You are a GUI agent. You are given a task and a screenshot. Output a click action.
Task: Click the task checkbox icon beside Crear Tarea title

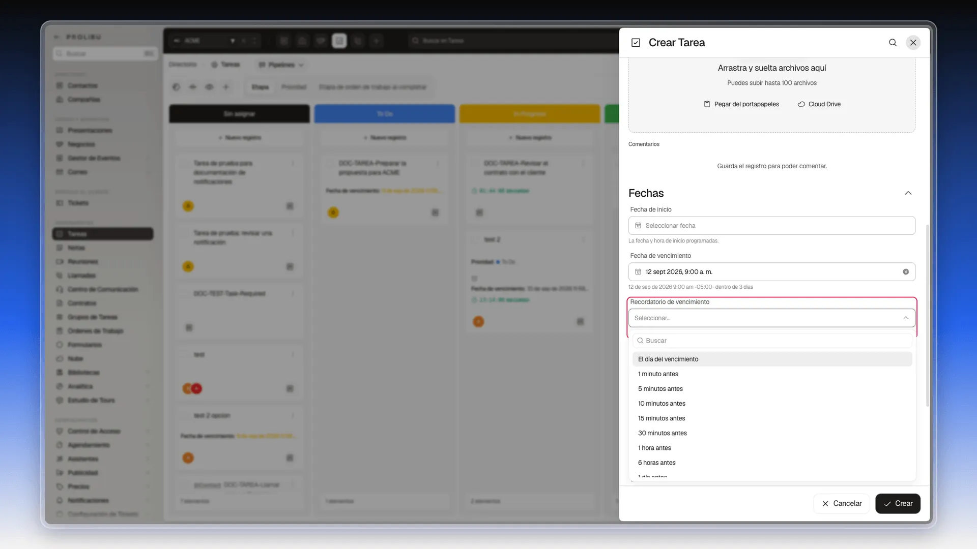636,43
